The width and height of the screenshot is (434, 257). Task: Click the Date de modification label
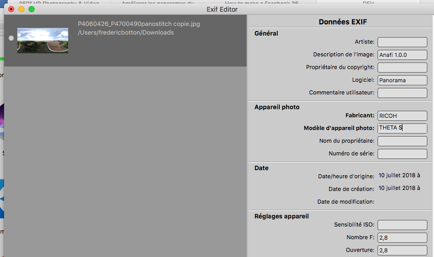pos(345,202)
